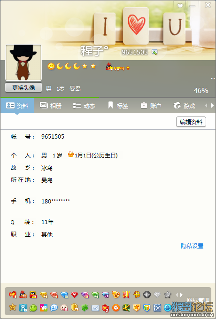Click the 编辑资料 edit profile button
This screenshot has height=319, width=216.
click(191, 122)
